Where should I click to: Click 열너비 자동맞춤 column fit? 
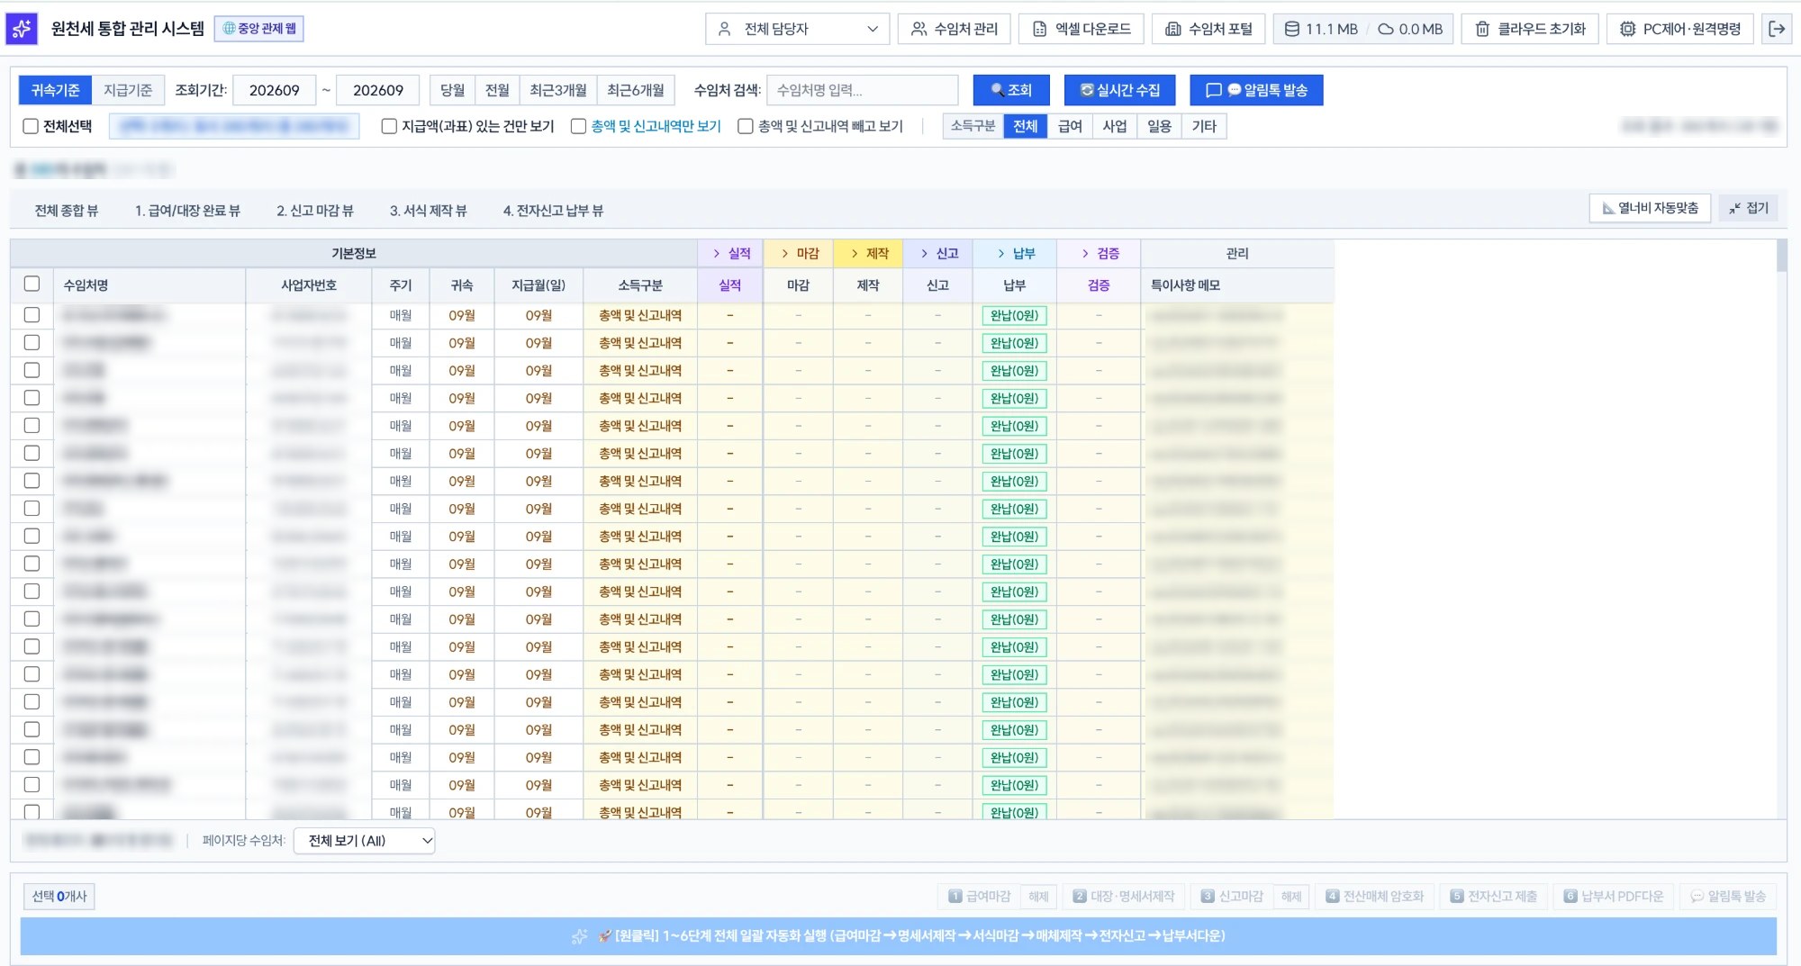pos(1650,208)
